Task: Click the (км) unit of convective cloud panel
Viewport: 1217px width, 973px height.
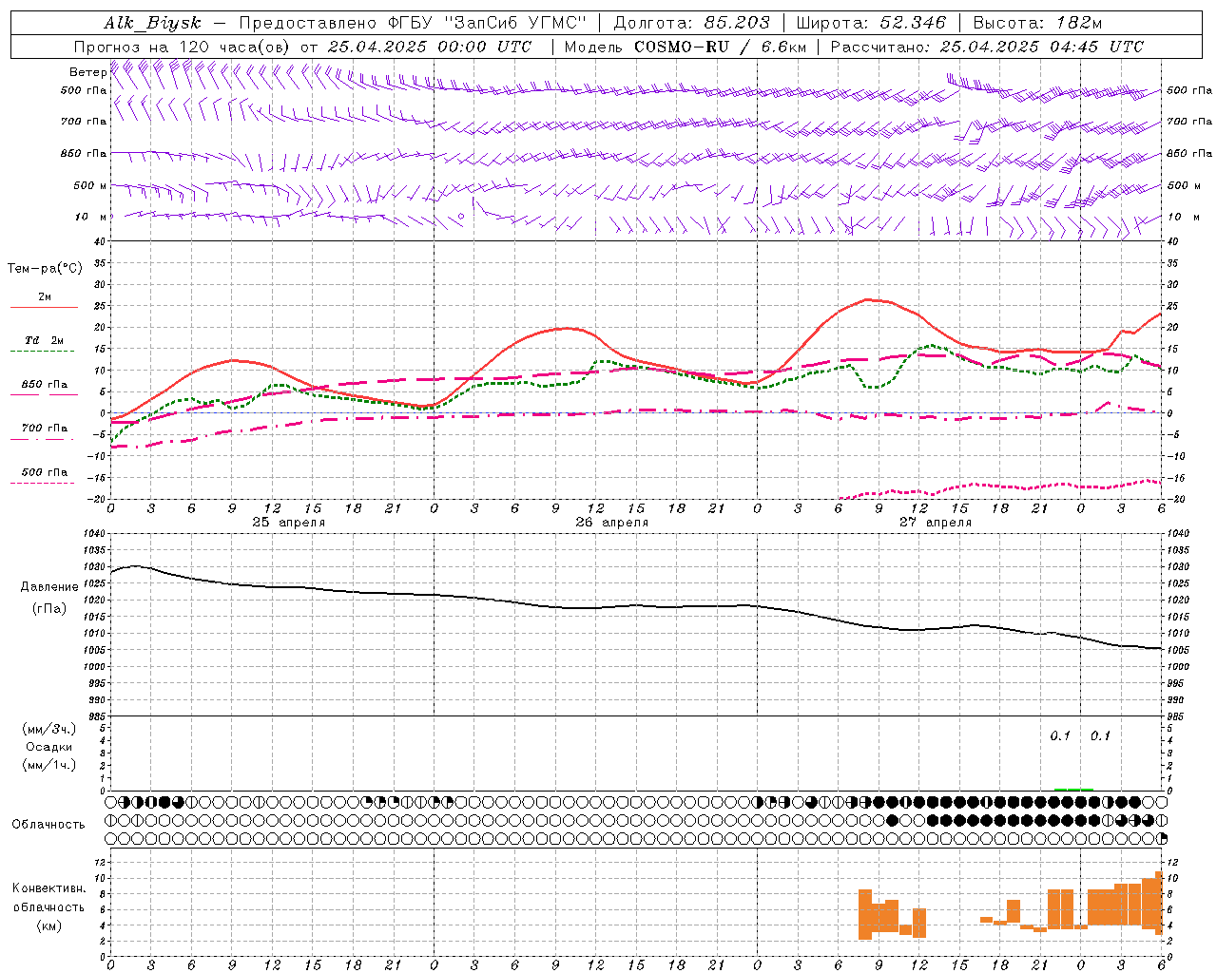Action: coord(48,925)
